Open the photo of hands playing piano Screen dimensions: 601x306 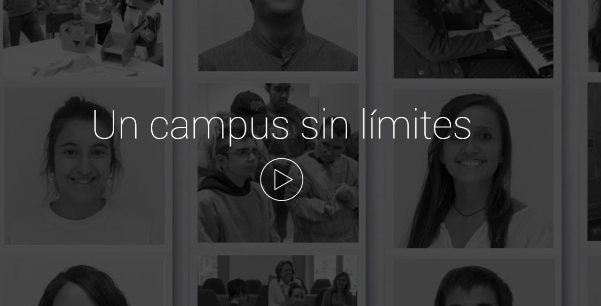(473, 39)
